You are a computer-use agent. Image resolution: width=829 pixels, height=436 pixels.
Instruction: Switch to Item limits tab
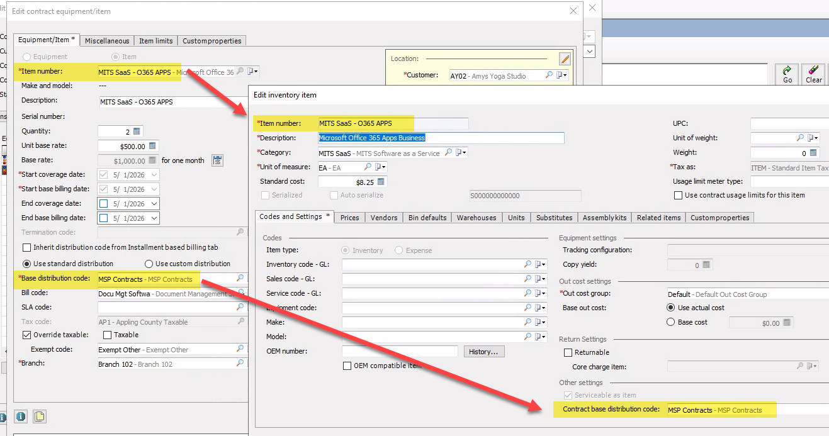155,41
